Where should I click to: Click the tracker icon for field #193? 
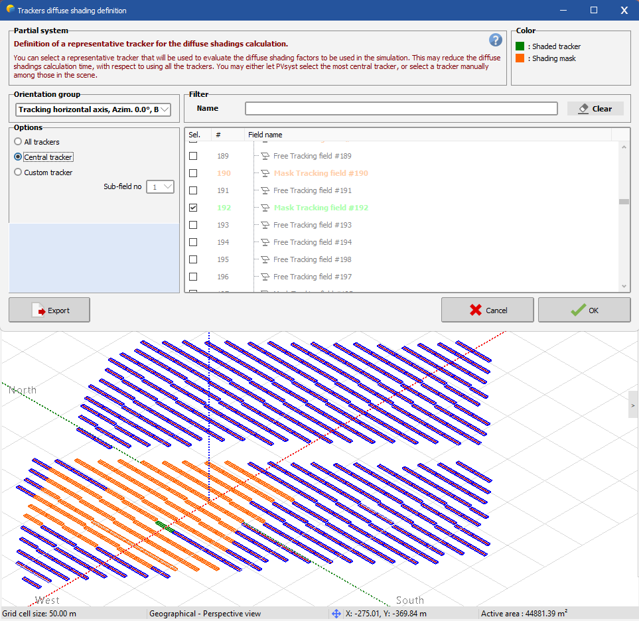[265, 225]
